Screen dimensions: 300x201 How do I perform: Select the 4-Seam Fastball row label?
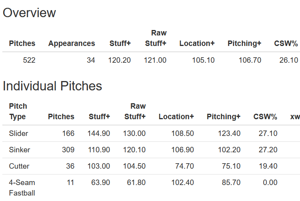tap(22, 187)
